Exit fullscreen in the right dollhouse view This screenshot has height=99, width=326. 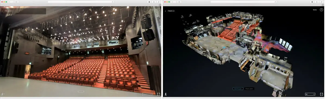point(321,94)
